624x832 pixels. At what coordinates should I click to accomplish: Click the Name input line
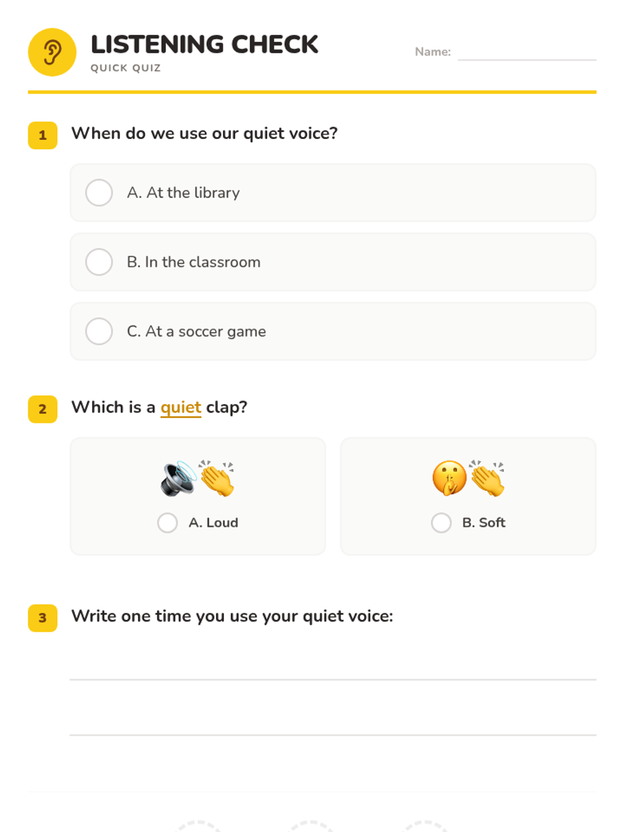(527, 52)
